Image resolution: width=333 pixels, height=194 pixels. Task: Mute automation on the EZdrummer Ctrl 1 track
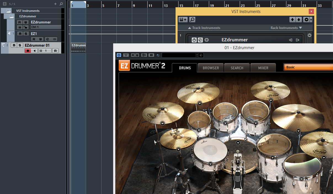point(20,27)
